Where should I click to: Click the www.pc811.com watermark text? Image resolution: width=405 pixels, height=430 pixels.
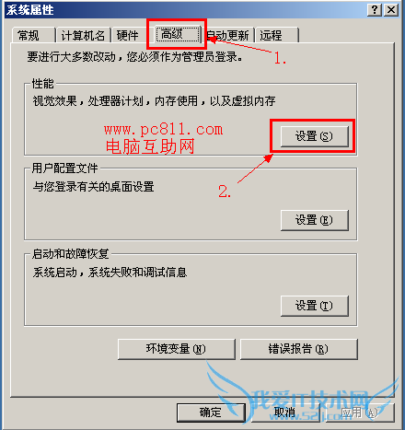164,130
